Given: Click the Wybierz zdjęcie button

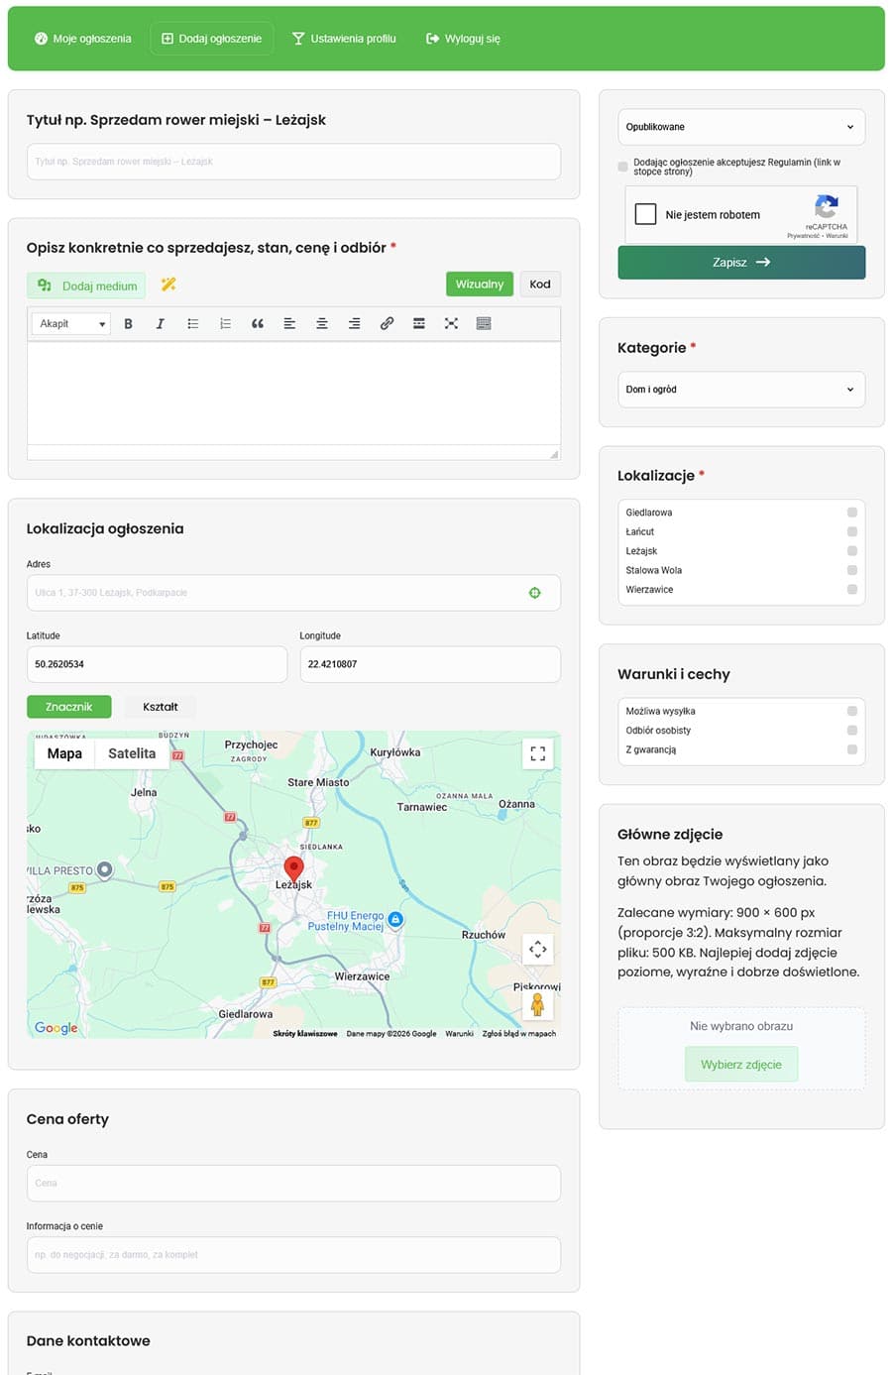Looking at the screenshot, I should tap(741, 1065).
